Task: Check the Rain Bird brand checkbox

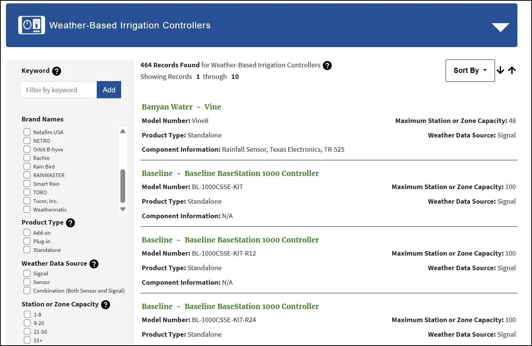Action: click(27, 166)
